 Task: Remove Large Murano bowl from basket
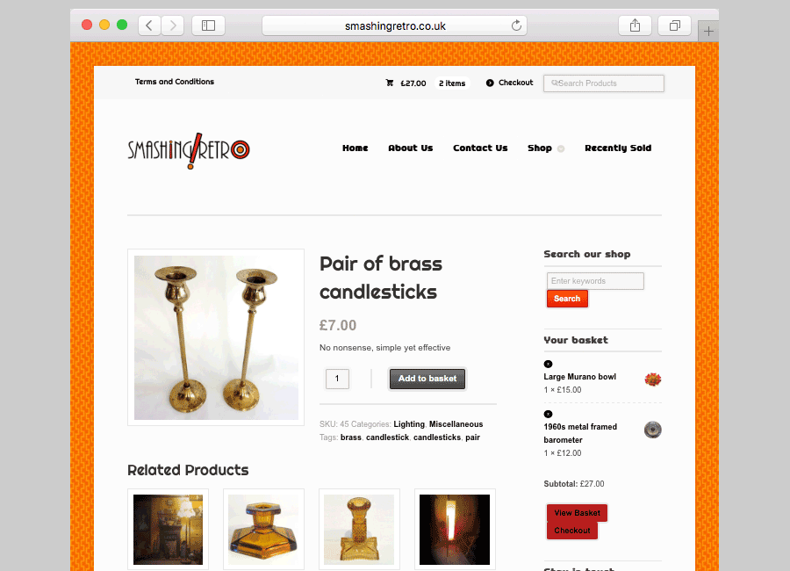[x=548, y=364]
